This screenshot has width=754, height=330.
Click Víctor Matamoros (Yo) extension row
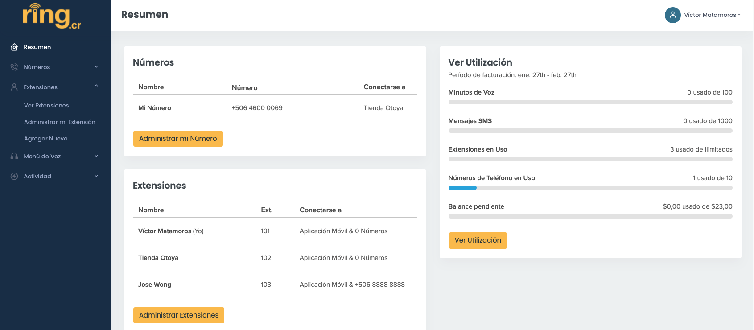click(275, 231)
